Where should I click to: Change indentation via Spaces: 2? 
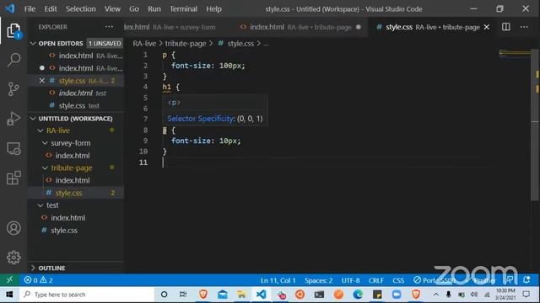pos(319,280)
